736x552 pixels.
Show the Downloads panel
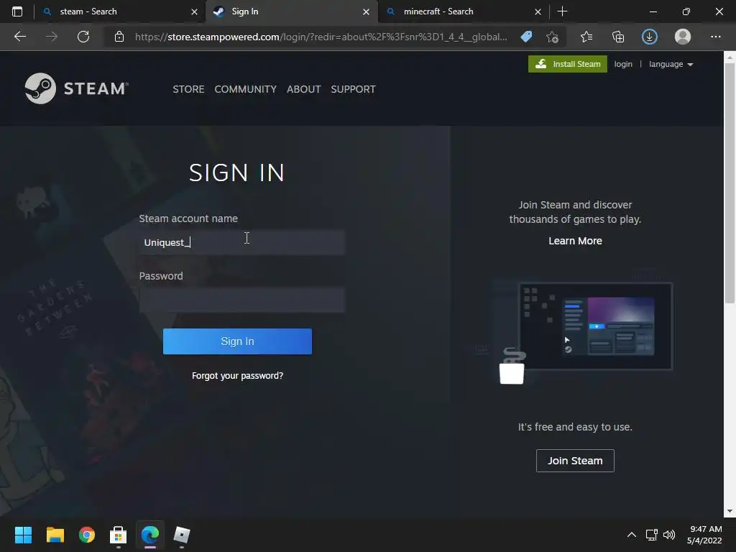tap(650, 37)
